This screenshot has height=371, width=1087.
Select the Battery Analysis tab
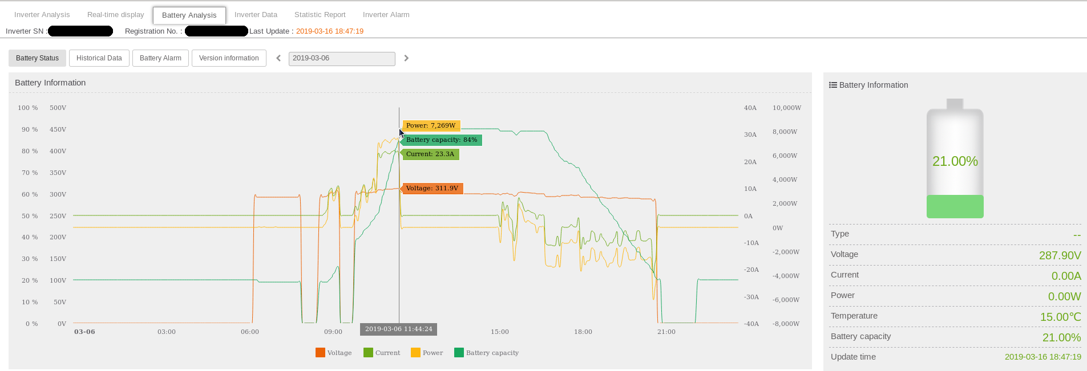(189, 15)
